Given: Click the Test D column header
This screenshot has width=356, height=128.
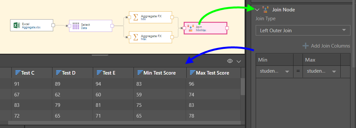Looking at the screenshot, I should click(x=72, y=73).
